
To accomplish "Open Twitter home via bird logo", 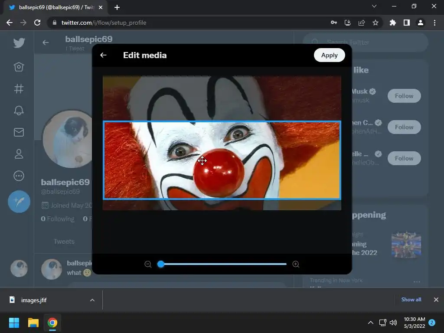I will point(19,43).
